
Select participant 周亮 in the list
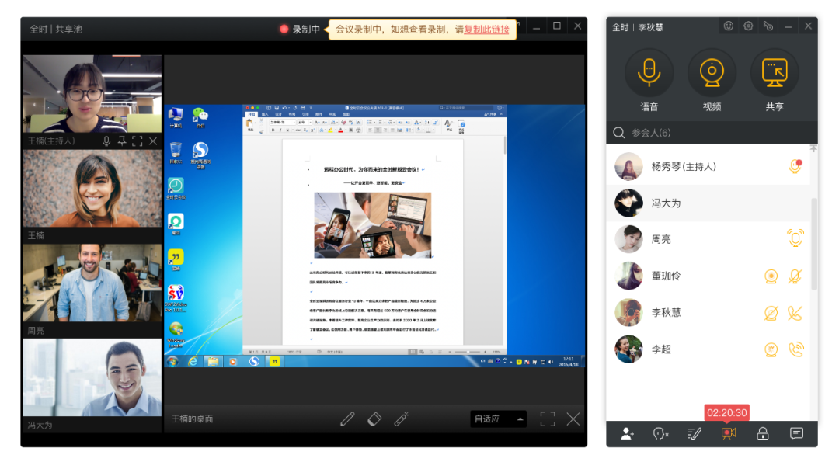708,240
